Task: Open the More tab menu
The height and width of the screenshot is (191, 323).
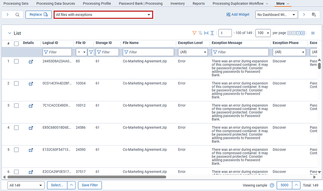Action: (283, 4)
